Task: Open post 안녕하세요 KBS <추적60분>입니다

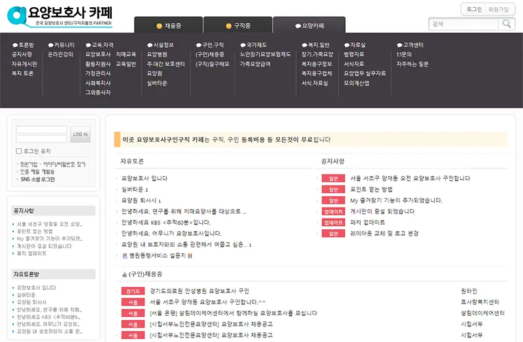Action: [166, 223]
